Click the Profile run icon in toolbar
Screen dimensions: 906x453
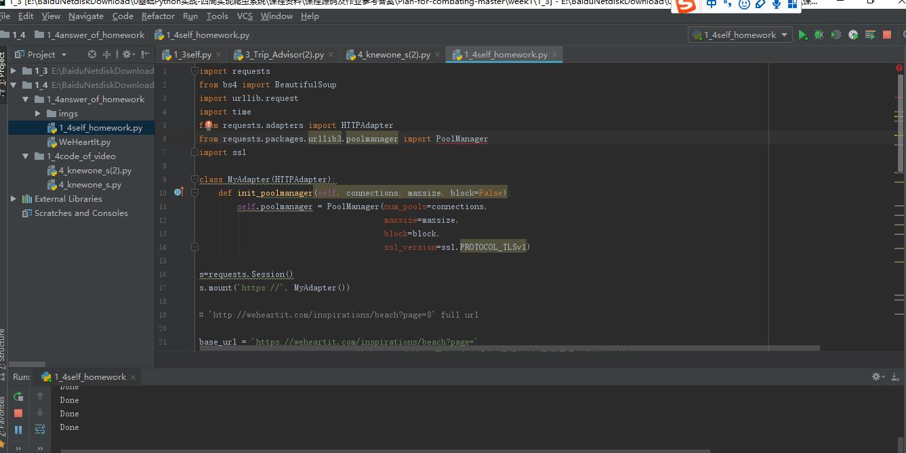[853, 35]
